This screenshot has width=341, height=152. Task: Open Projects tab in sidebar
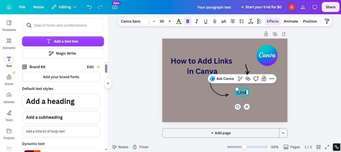(x=9, y=134)
